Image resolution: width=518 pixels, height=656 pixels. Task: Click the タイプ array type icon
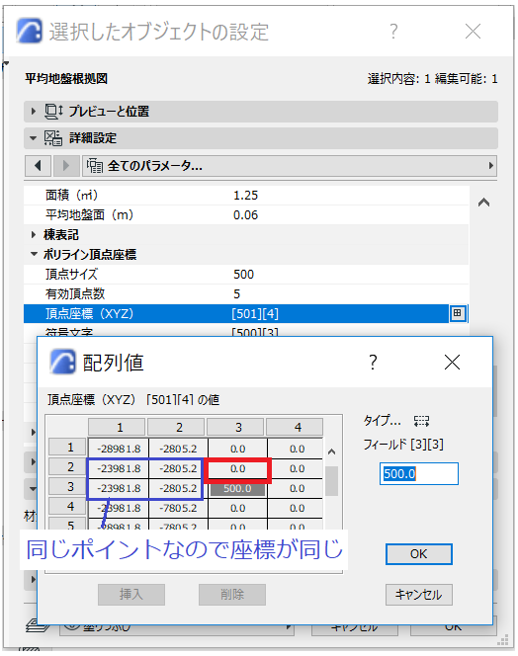click(x=421, y=421)
